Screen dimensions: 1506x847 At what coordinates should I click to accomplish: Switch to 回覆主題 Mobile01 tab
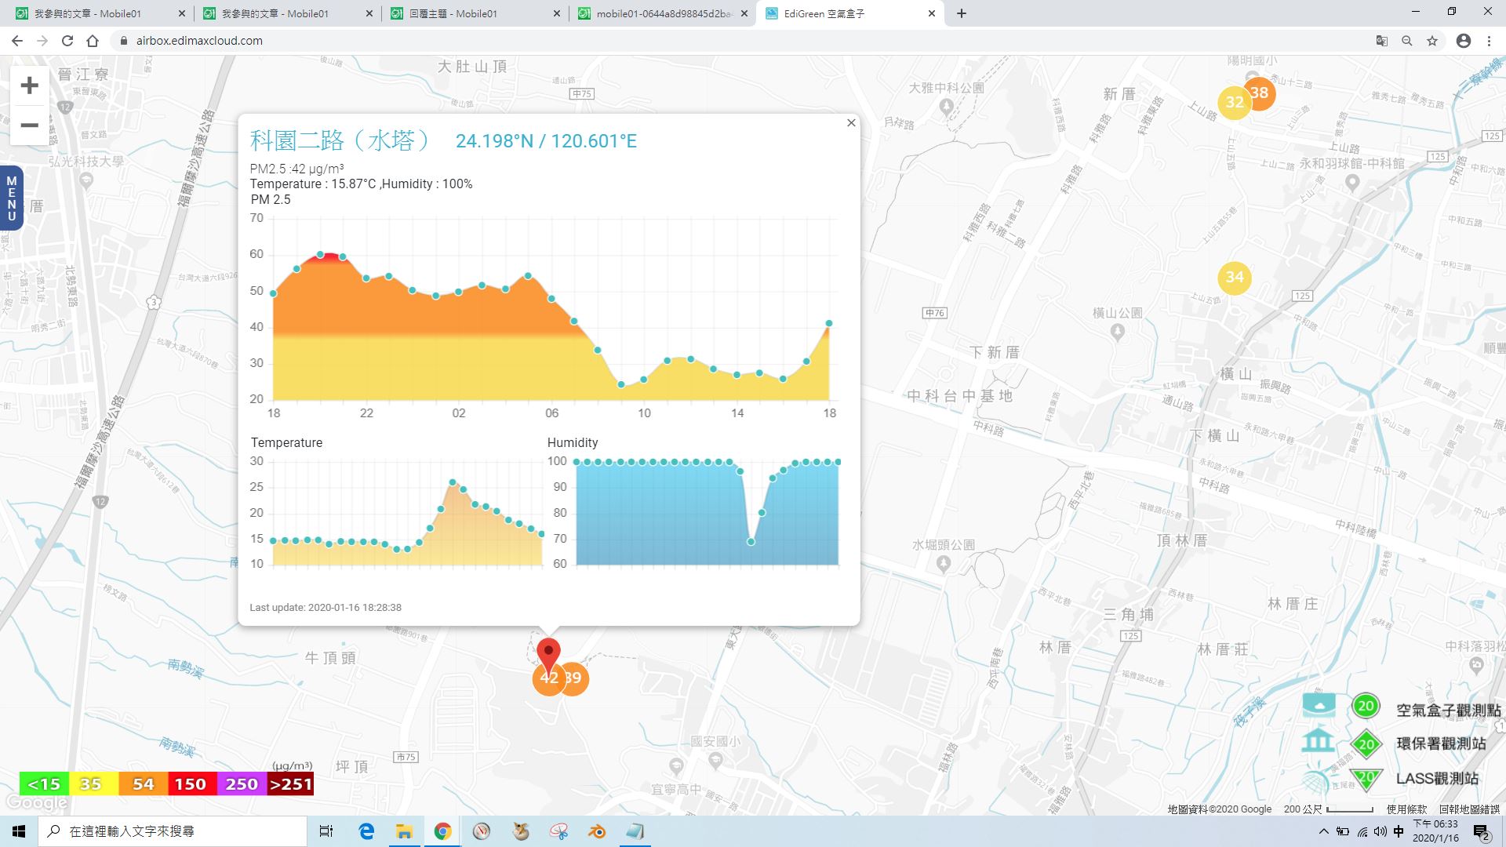[475, 13]
